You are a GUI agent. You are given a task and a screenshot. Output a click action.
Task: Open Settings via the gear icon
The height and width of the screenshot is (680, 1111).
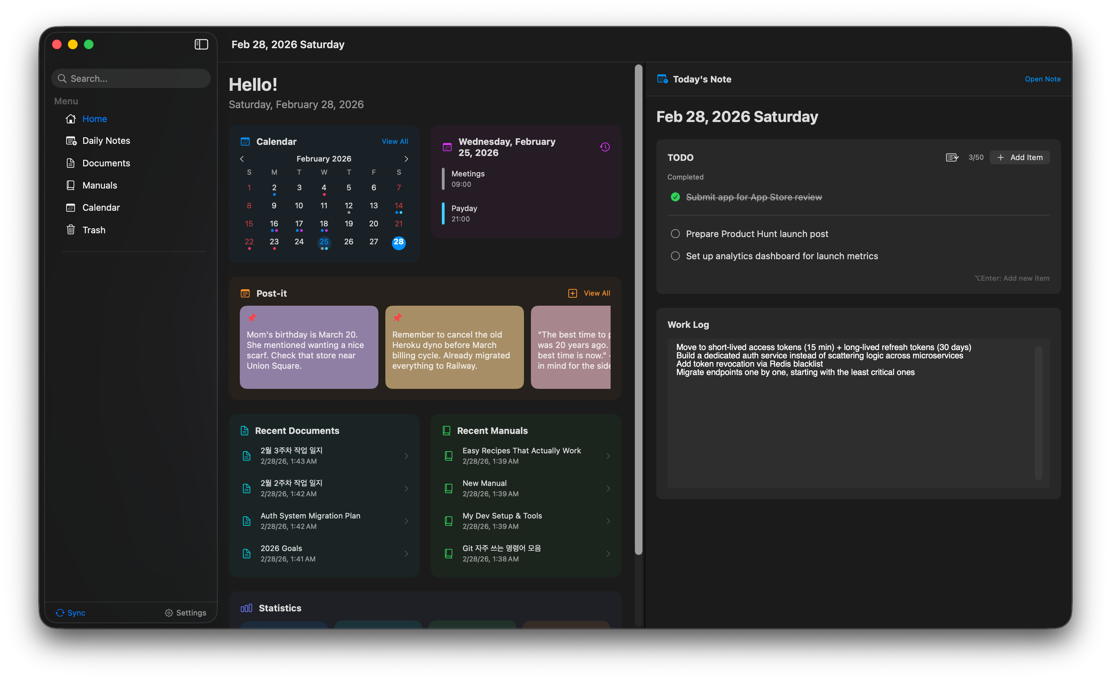(169, 613)
